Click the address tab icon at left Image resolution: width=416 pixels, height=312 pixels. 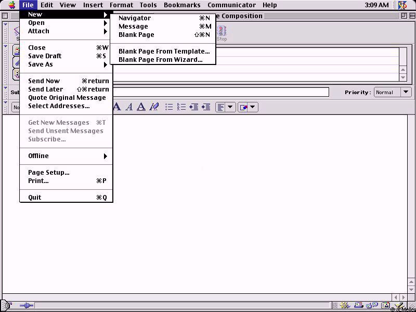(16, 51)
